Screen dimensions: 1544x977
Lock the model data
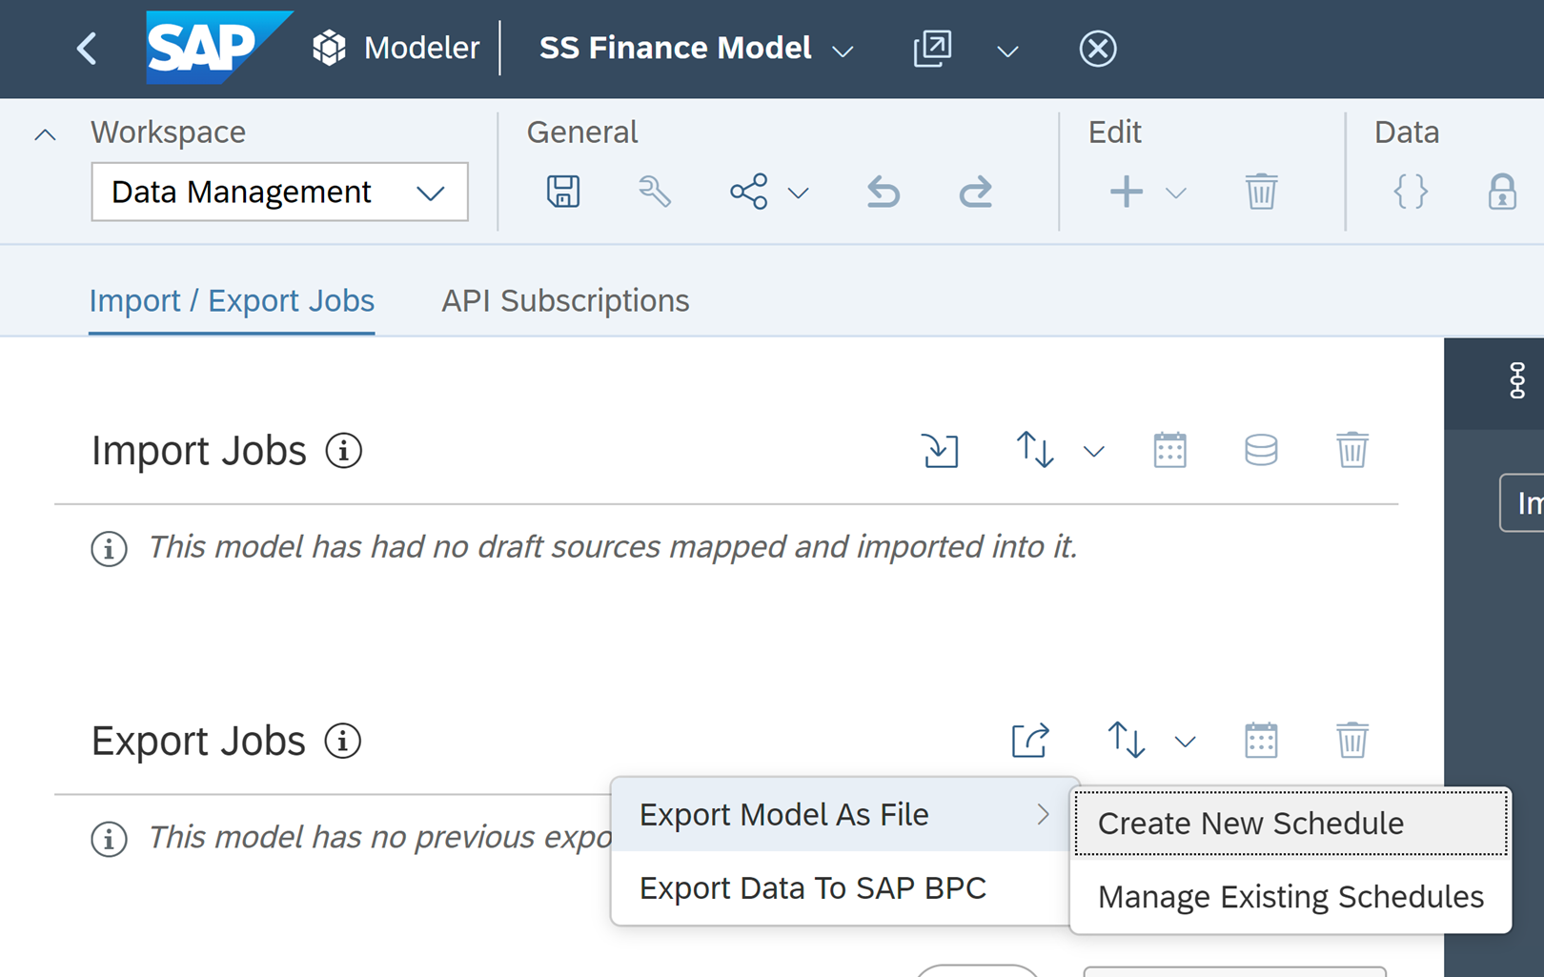[1503, 192]
